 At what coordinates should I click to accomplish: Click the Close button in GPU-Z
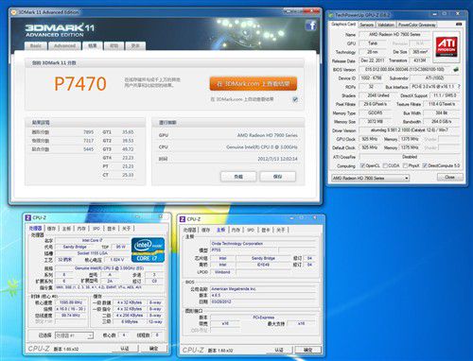(x=450, y=178)
